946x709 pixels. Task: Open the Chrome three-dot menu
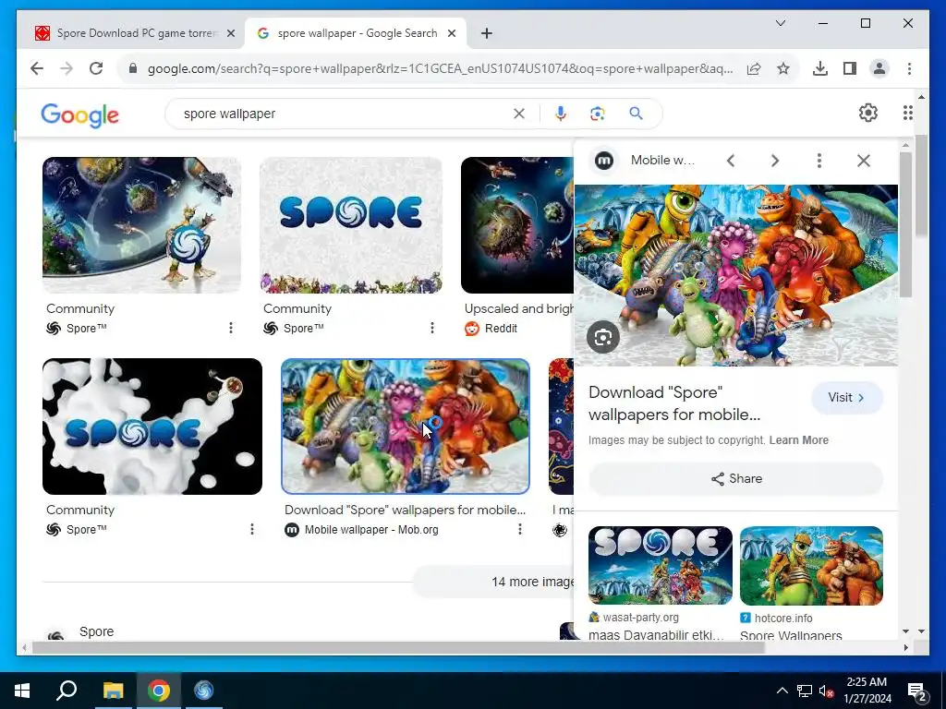pyautogui.click(x=909, y=68)
